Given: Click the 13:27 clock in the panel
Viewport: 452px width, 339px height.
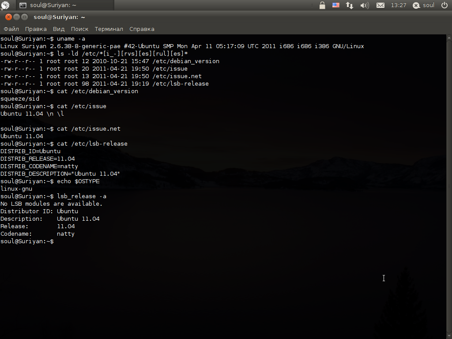Looking at the screenshot, I should pyautogui.click(x=399, y=5).
